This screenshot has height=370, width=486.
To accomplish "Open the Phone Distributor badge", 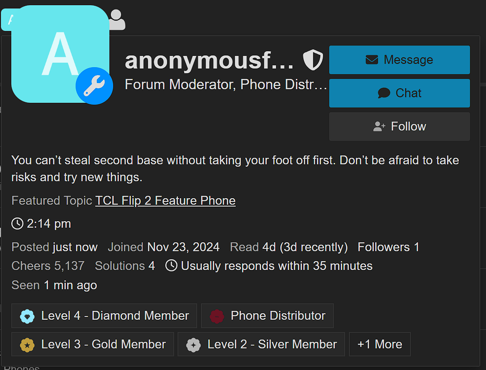I will point(268,316).
